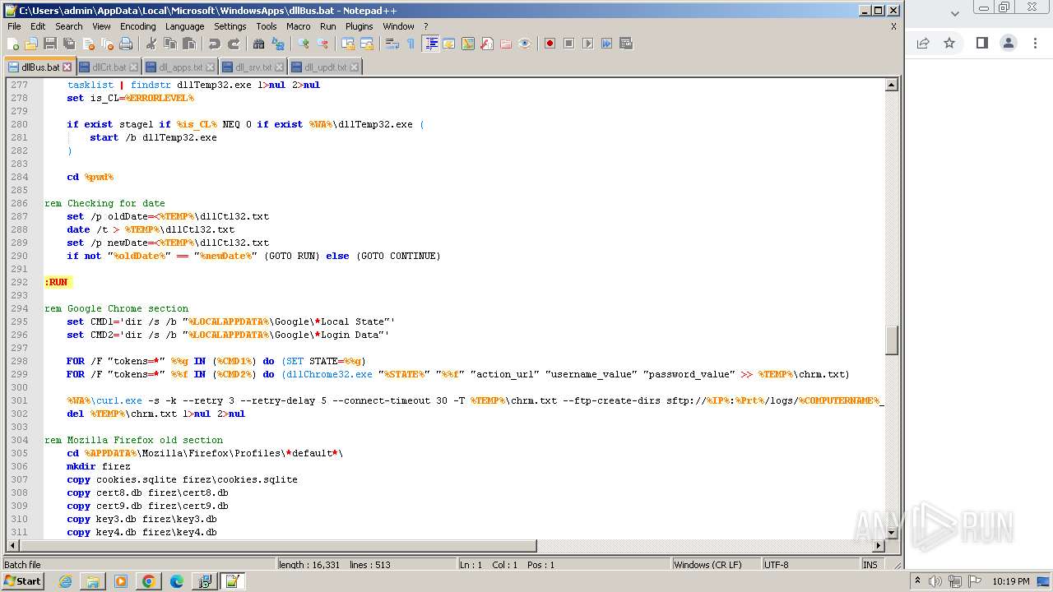Bookmark page with Chrome star icon
Image resolution: width=1053 pixels, height=592 pixels.
[x=949, y=44]
